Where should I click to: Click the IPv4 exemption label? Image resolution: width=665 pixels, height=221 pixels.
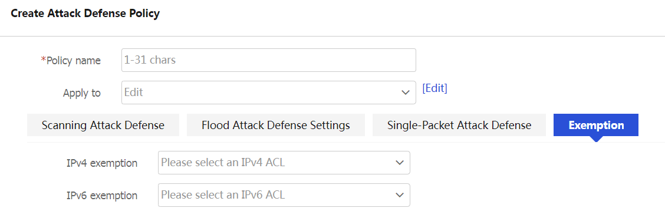coord(102,163)
